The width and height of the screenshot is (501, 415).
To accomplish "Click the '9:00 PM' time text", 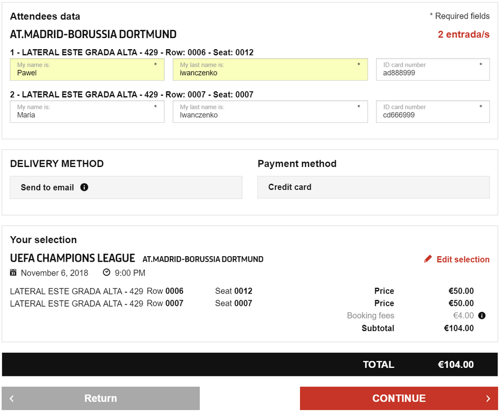I will coord(130,273).
